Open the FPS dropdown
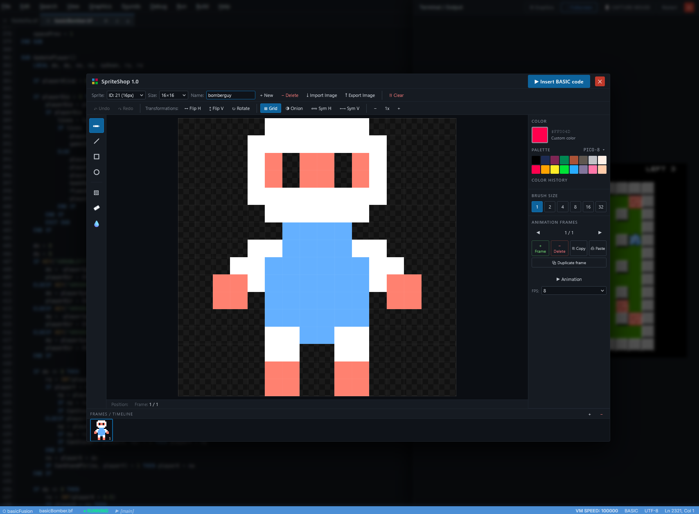Image resolution: width=699 pixels, height=514 pixels. pyautogui.click(x=574, y=291)
